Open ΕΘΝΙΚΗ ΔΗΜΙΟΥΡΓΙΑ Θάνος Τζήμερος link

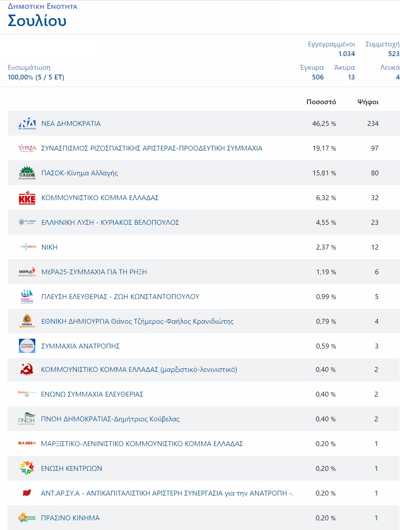tap(137, 322)
